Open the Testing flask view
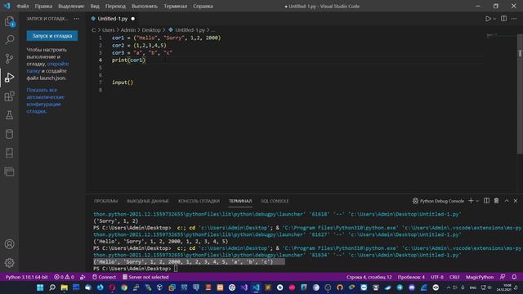 (x=9, y=115)
